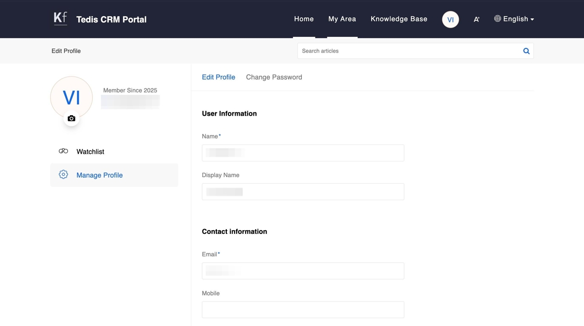This screenshot has width=584, height=326.
Task: Open the Knowledge Base menu item
Action: point(399,19)
